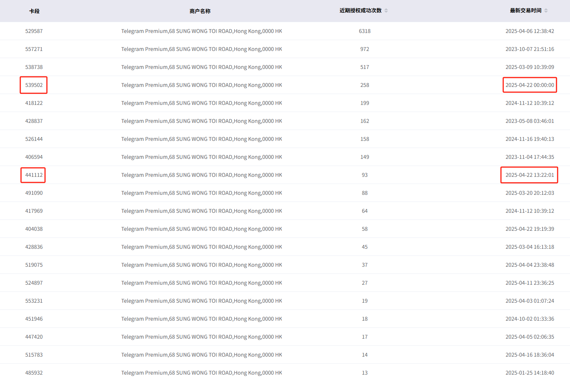
Task: Click the timestamp 2025-04-22 00:00:00
Action: (x=529, y=85)
